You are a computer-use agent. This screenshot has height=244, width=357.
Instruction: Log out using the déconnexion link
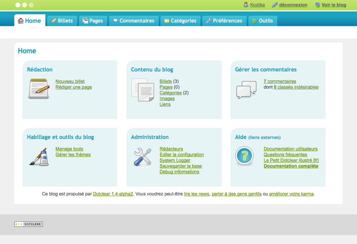tap(293, 5)
